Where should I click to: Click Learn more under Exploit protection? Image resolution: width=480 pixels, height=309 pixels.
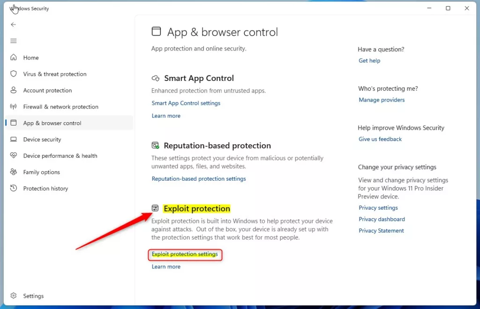[166, 266]
